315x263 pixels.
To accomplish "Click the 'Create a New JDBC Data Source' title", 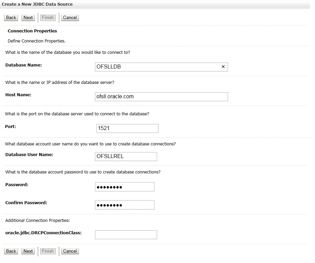I will (37, 4).
